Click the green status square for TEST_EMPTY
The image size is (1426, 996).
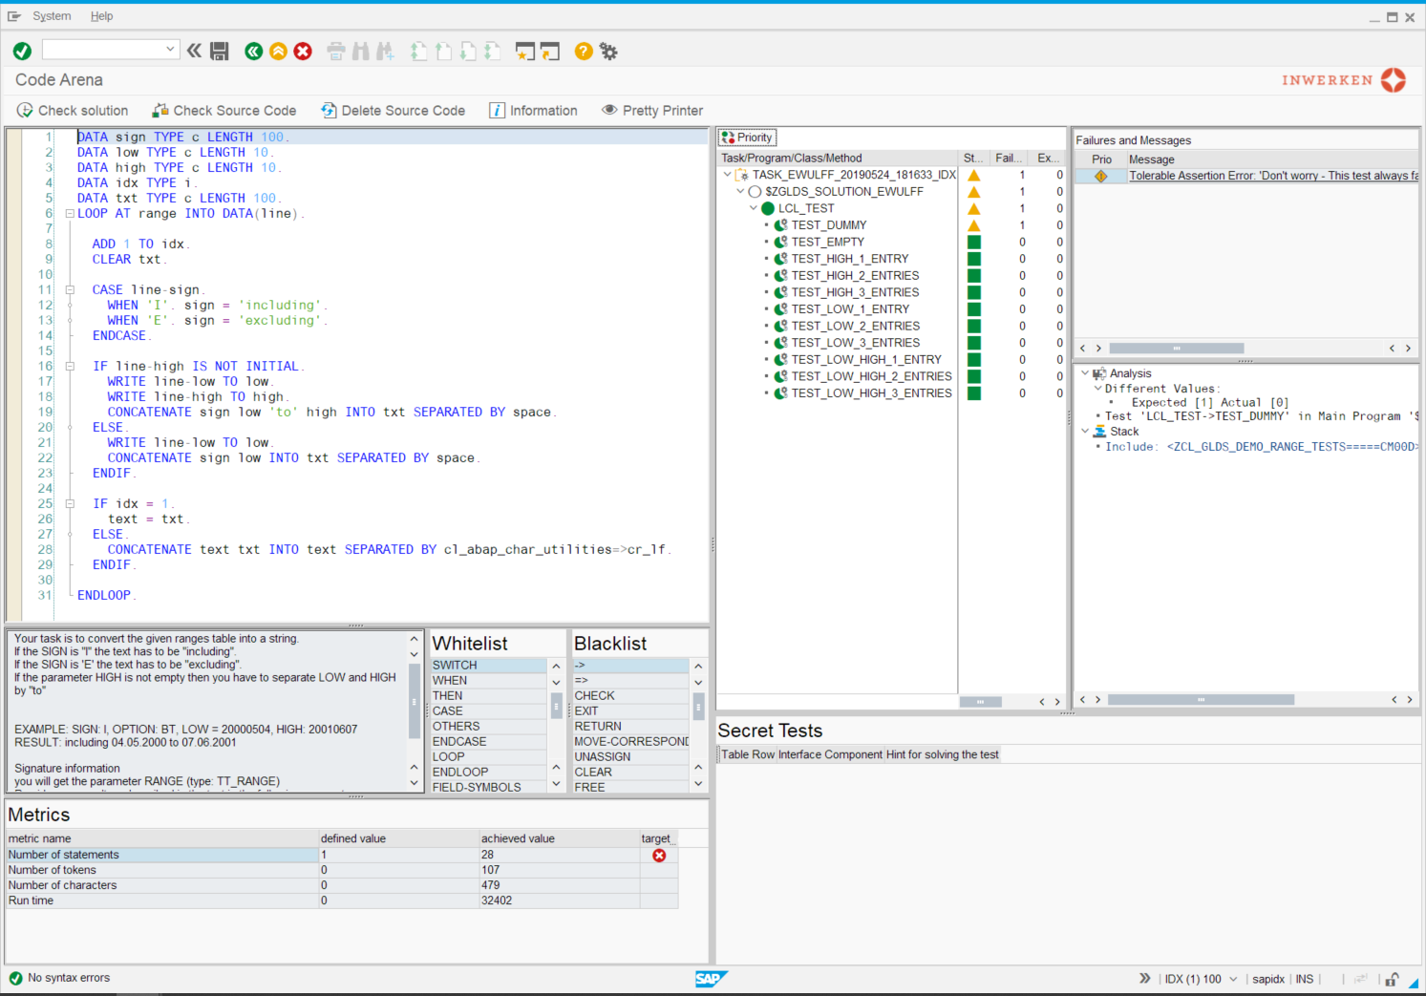click(x=972, y=242)
